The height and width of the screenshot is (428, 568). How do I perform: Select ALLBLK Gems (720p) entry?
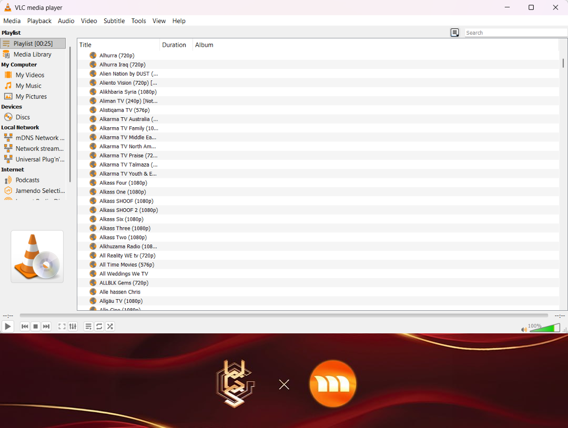tap(318, 283)
